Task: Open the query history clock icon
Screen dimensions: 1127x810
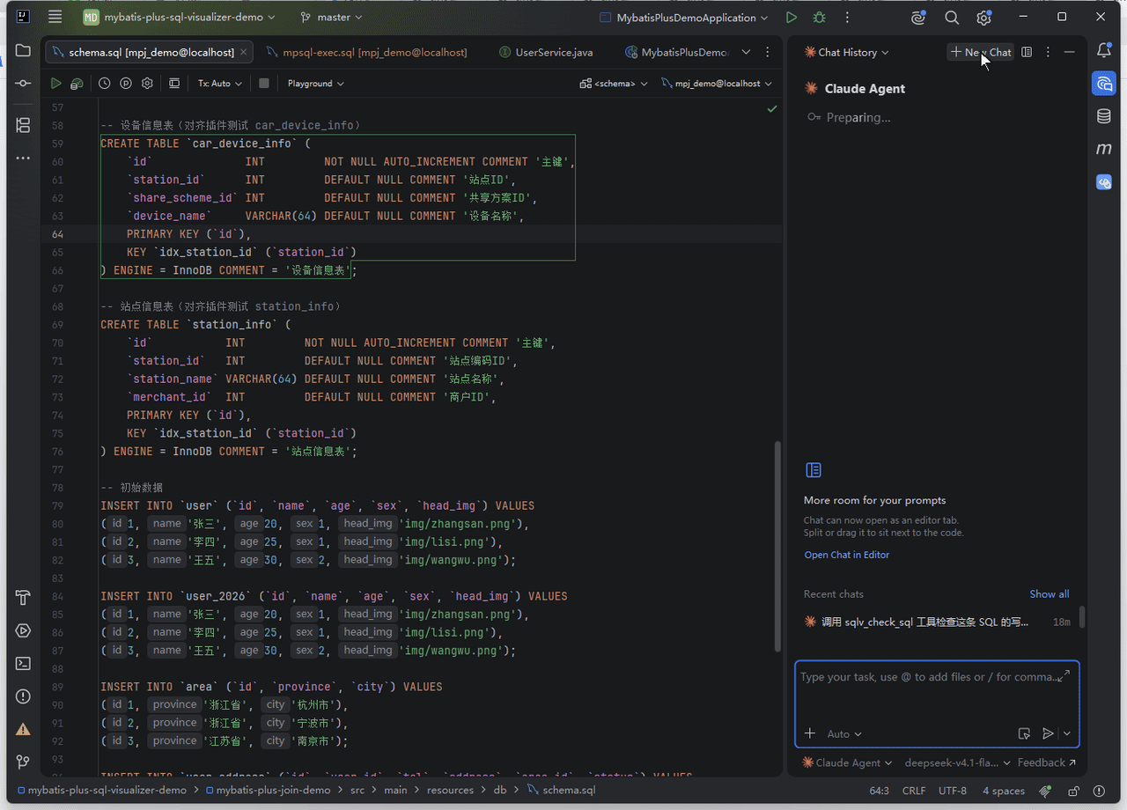Action: click(105, 84)
